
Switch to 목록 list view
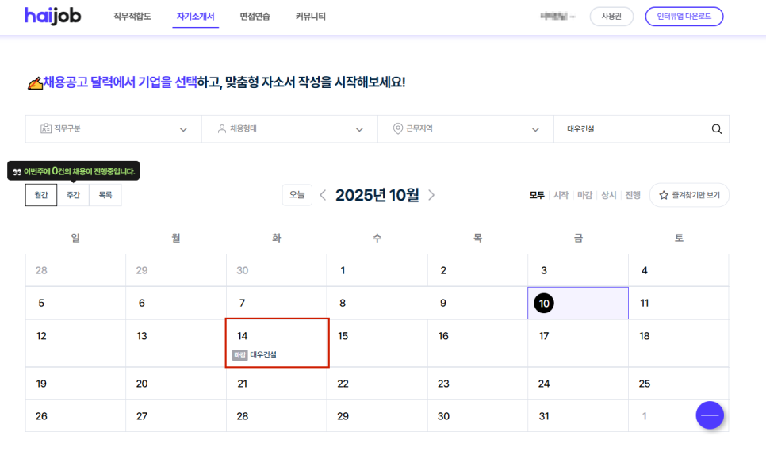pos(105,195)
